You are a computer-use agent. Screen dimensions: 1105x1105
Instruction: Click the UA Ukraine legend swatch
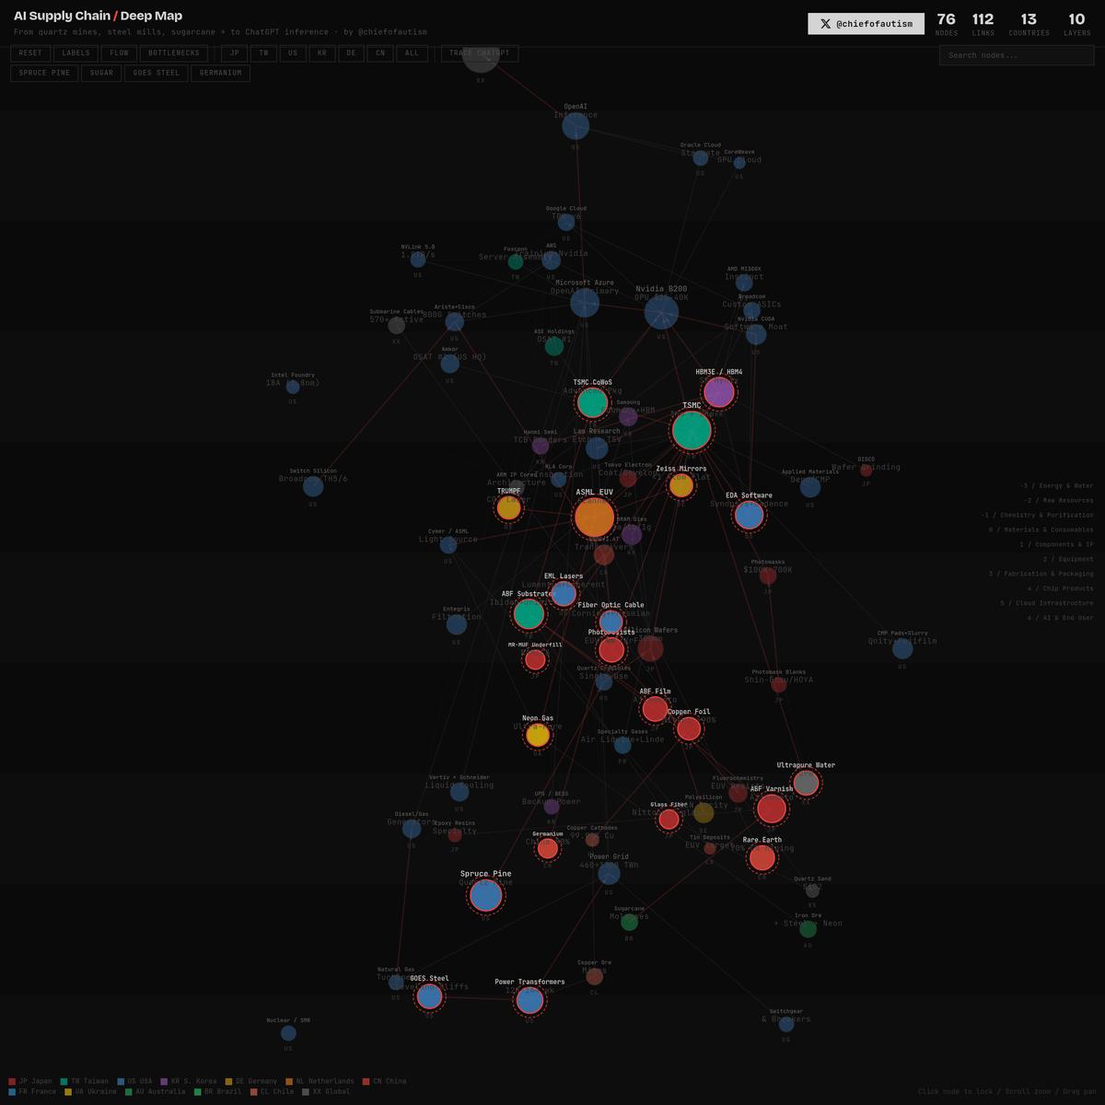point(68,1092)
